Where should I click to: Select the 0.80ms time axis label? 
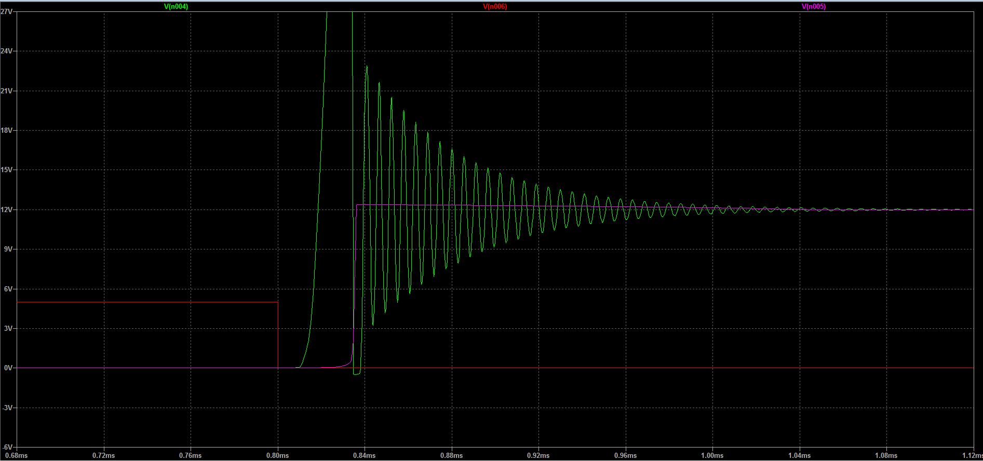pos(278,456)
